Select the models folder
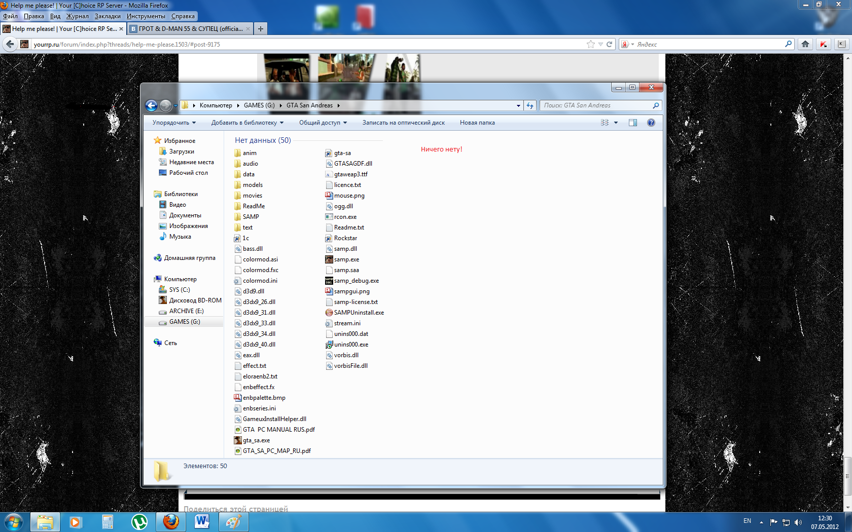852x532 pixels. coord(248,185)
